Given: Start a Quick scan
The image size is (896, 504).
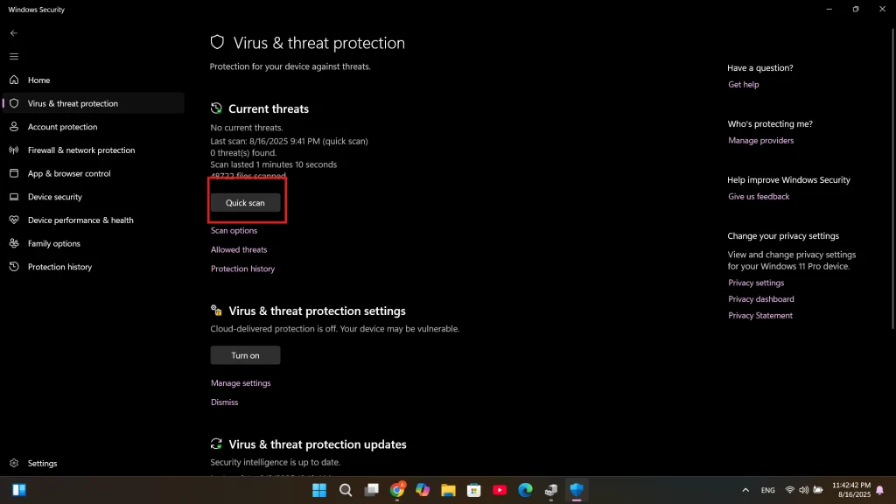Looking at the screenshot, I should [245, 203].
